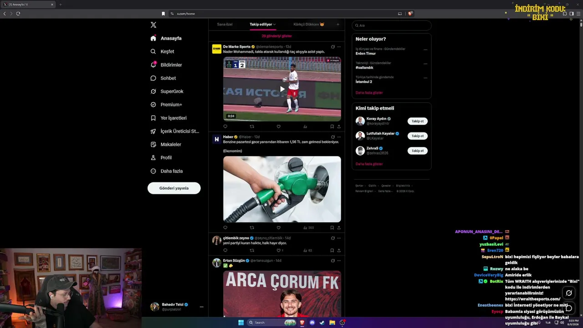Share the Haber benzin post
The width and height of the screenshot is (583, 328).
tap(339, 227)
